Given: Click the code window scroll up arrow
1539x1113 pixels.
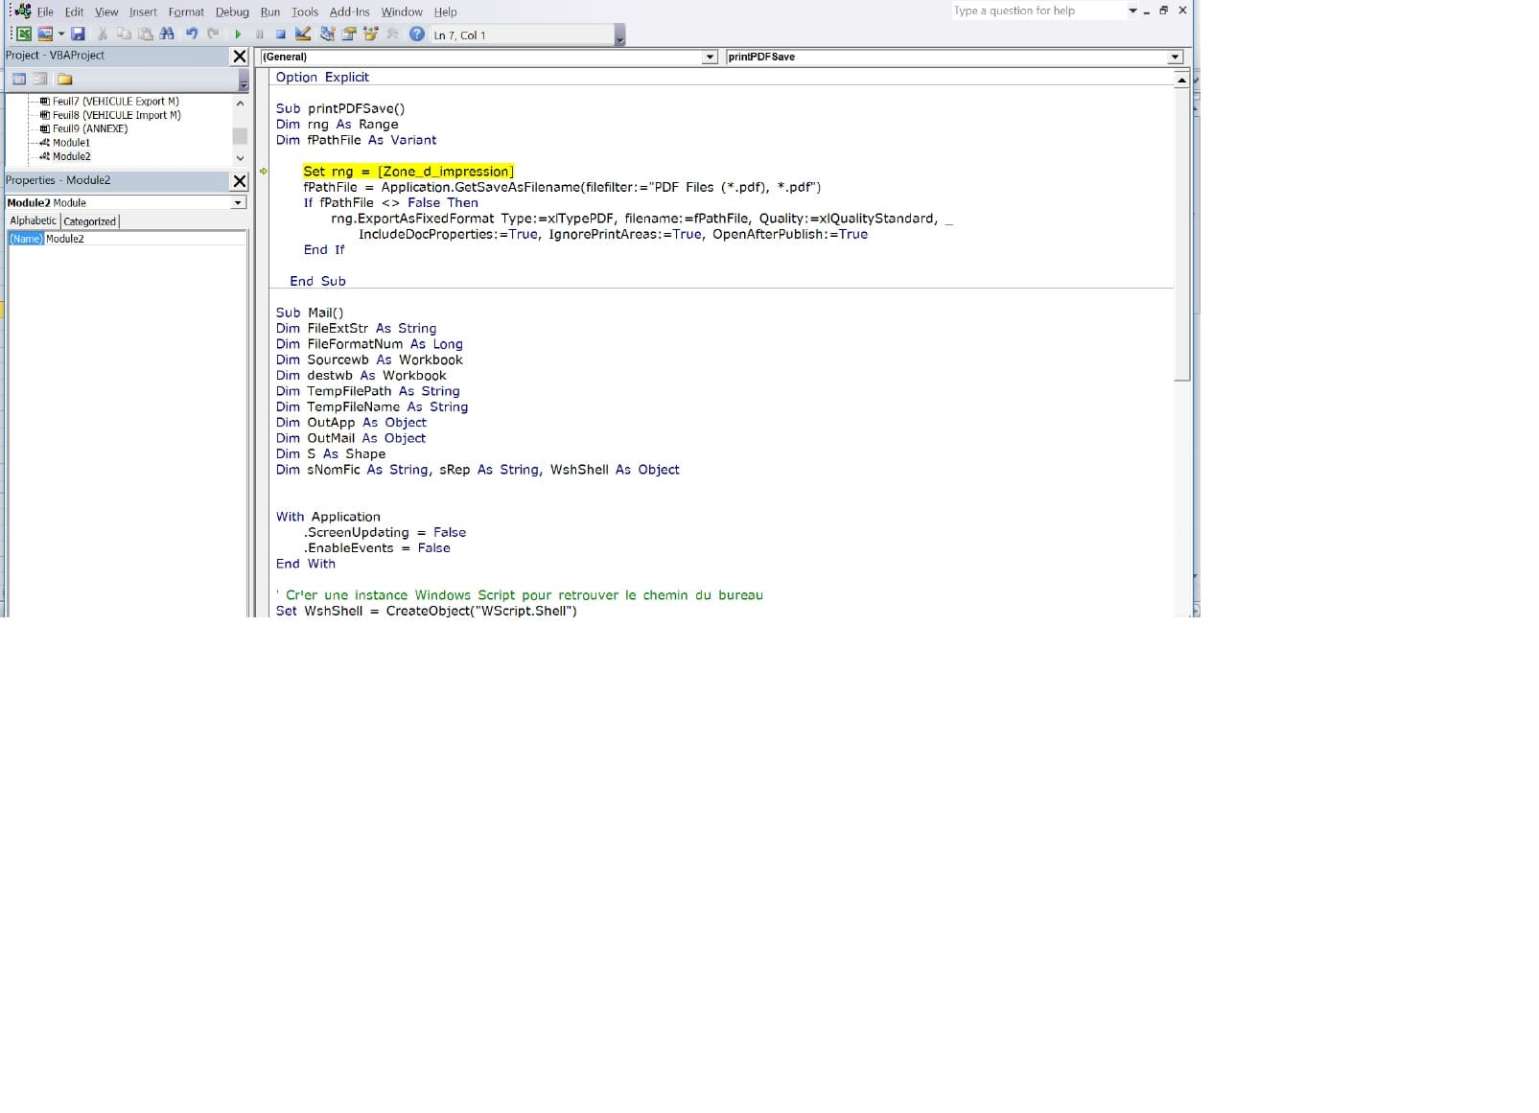Looking at the screenshot, I should 1182,81.
